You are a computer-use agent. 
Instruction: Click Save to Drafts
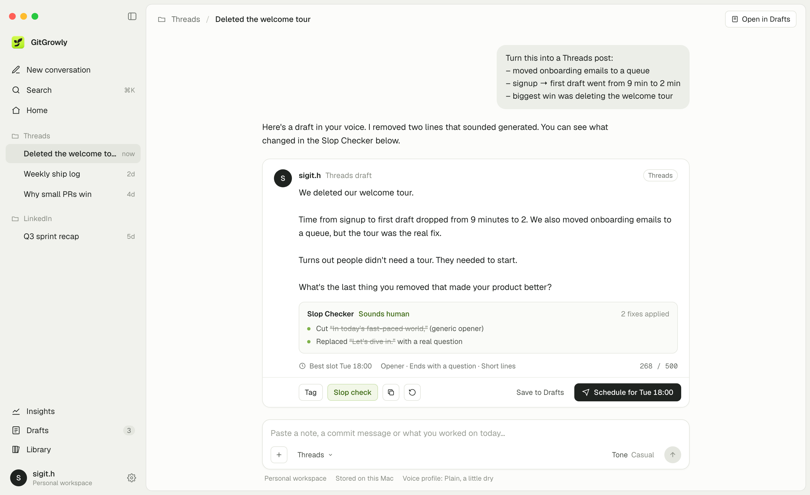[x=540, y=392]
